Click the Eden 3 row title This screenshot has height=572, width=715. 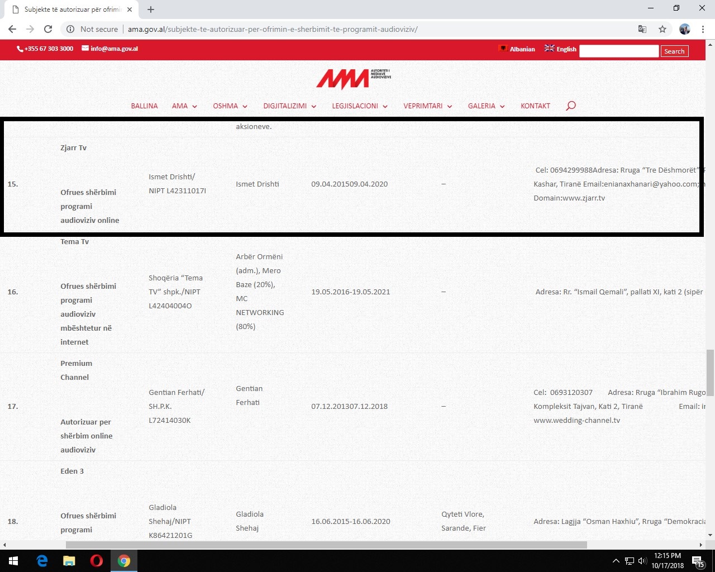[x=72, y=471]
